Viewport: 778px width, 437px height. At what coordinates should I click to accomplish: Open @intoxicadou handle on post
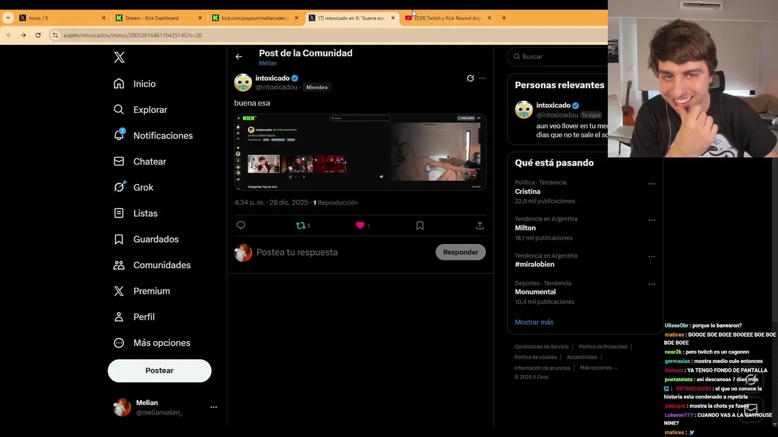click(x=277, y=87)
